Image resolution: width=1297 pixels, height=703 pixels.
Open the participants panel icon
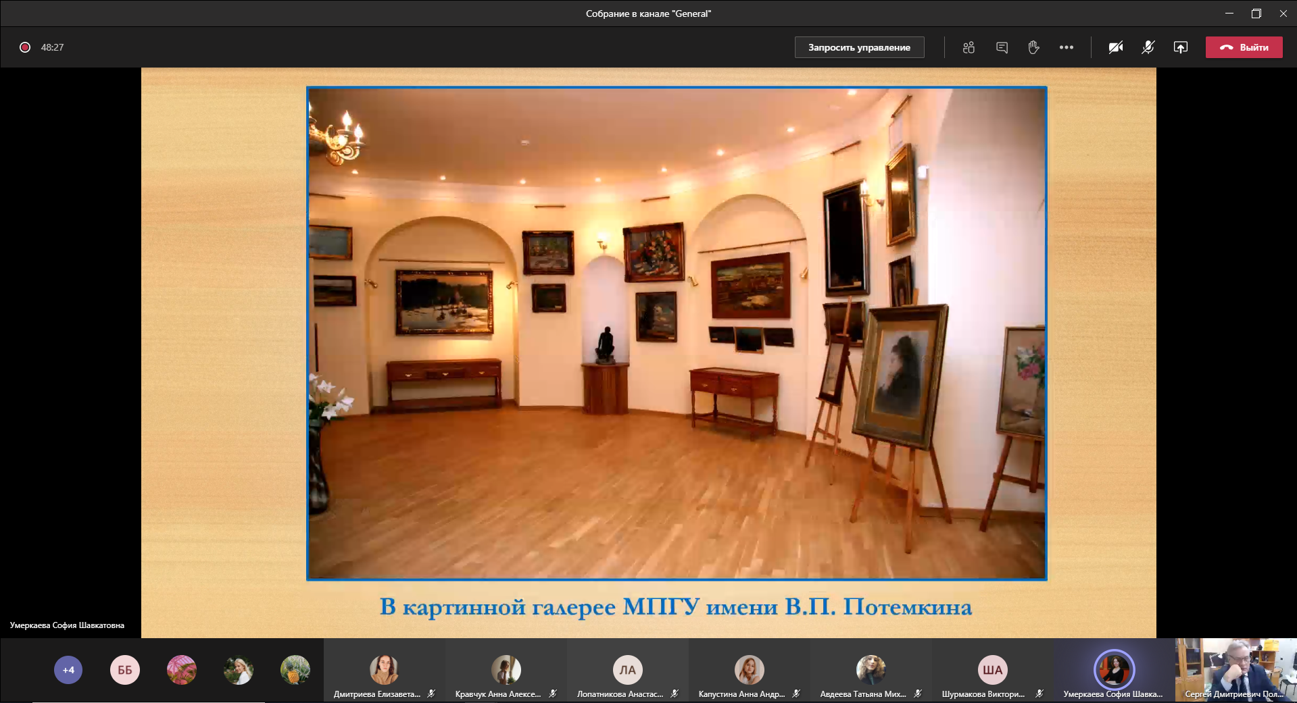coord(969,47)
